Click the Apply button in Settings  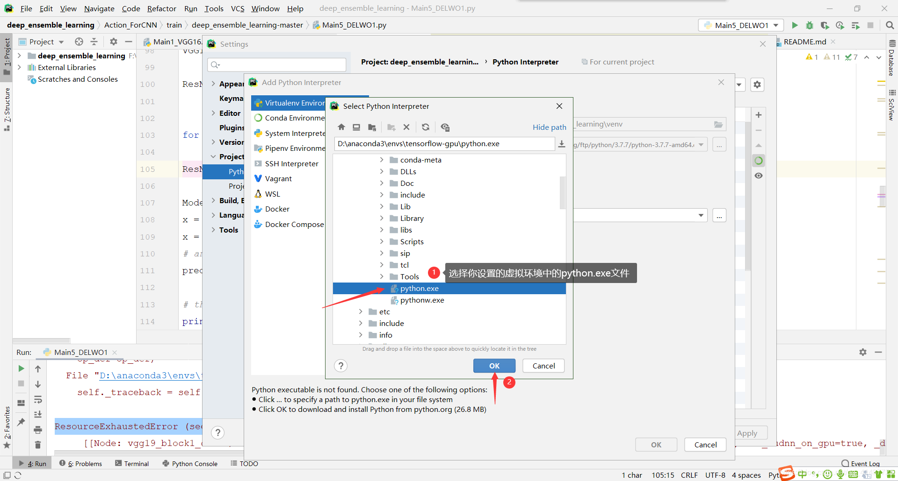747,433
